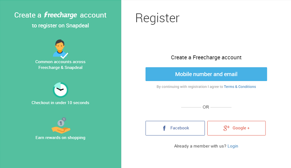Click the small coin badge above hand
The width and height of the screenshot is (291, 168).
coord(64,119)
